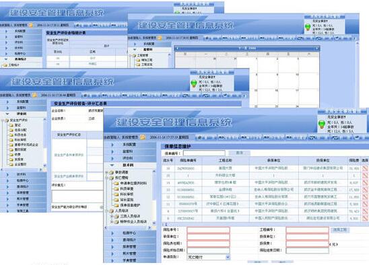Click the first row's red selection icon
Viewport: 369px width, 265px height.
[365, 168]
